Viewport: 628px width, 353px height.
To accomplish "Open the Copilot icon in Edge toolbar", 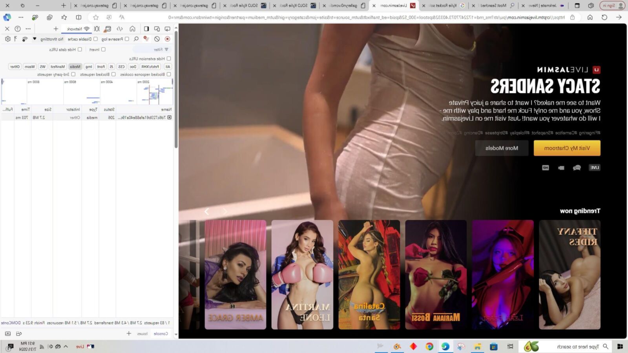I will [x=7, y=17].
